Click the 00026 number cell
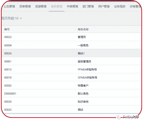Image resolution: width=143 pixels, height=123 pixels. point(8,53)
